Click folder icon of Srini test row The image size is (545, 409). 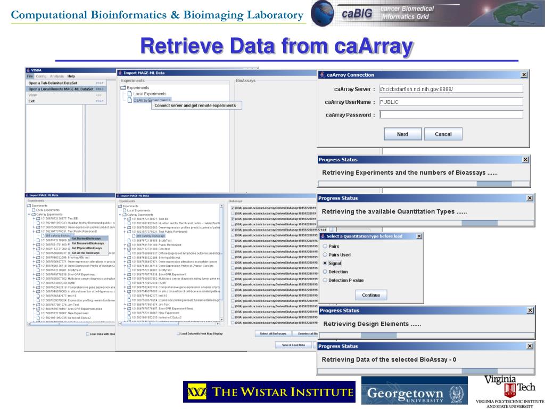pos(129,249)
